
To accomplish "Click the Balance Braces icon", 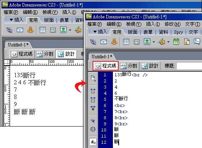I will coord(93,129).
